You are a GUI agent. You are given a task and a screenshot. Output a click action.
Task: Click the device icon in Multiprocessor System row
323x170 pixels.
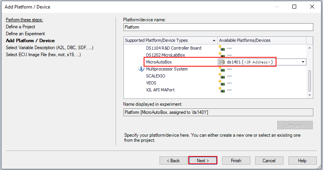tap(222, 69)
